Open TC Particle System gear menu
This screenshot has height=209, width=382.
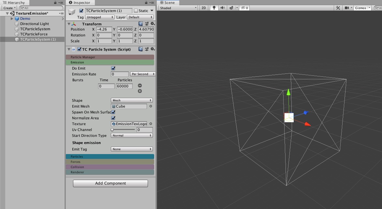point(153,49)
